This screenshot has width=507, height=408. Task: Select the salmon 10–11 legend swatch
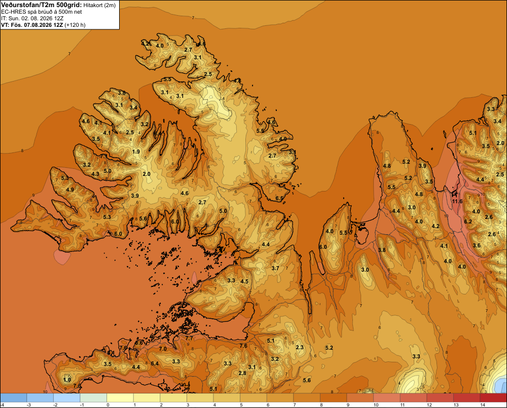tap(387, 398)
